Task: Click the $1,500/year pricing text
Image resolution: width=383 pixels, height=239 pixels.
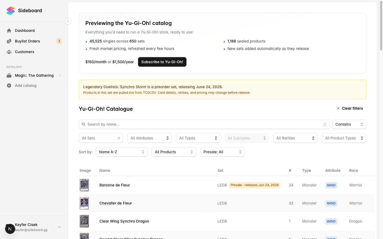Action: (x=123, y=62)
